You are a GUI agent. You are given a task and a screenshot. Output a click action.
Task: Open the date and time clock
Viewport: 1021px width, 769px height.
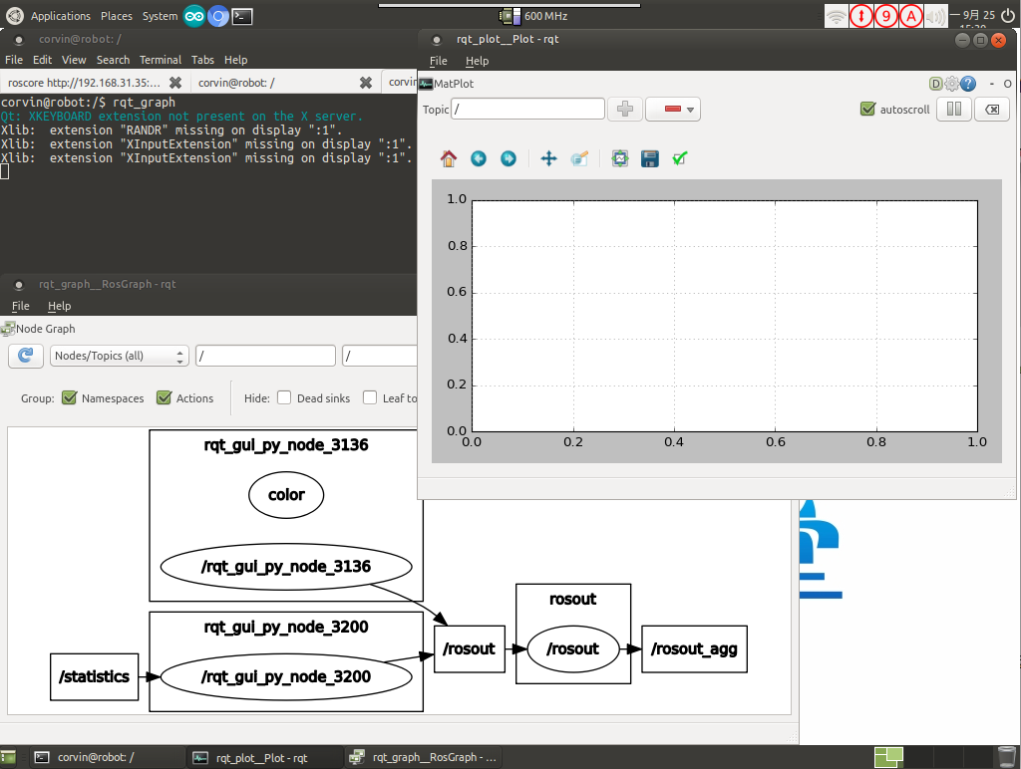click(x=973, y=16)
